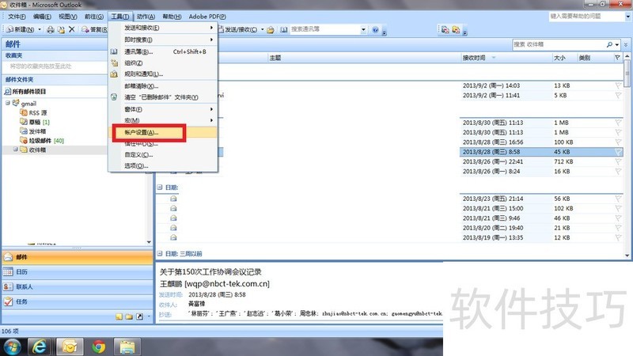633x356 pixels.
Task: Select 组织(Z) in the Tools menu
Action: coord(163,63)
